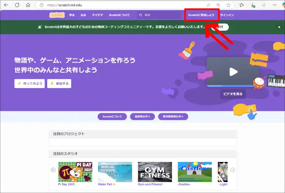Show next featured studios arrow
The height and width of the screenshot is (193, 285).
coord(232,170)
